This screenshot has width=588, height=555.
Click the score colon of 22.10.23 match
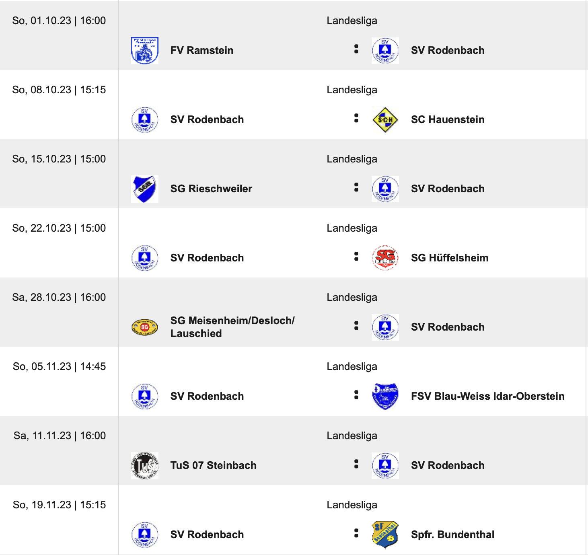coord(356,257)
